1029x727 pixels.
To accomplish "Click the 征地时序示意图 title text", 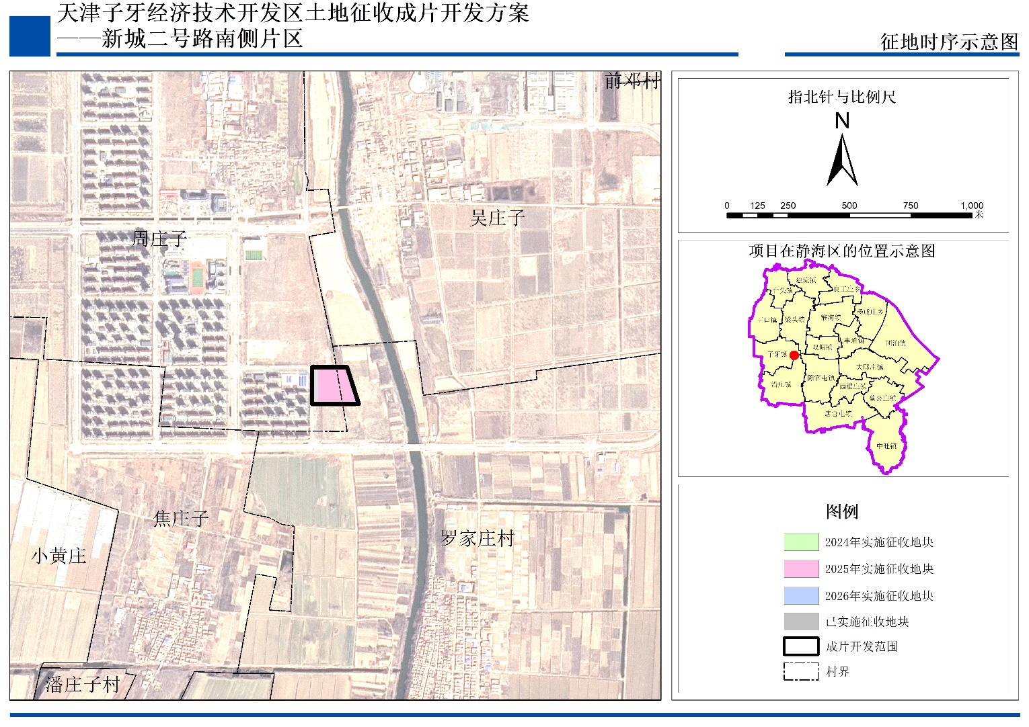I will [949, 42].
